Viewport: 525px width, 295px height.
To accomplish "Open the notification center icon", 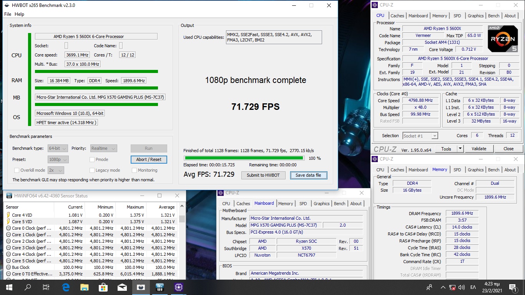I will click(512, 287).
